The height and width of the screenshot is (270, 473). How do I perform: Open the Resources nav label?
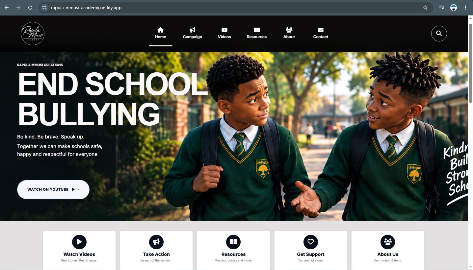[257, 37]
